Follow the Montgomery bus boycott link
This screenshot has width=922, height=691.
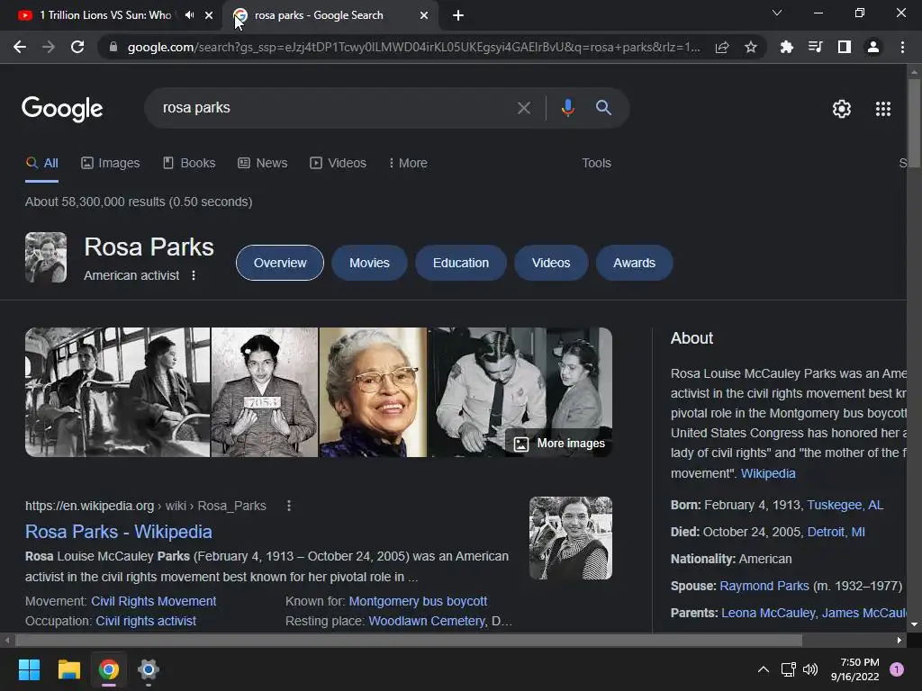click(418, 601)
